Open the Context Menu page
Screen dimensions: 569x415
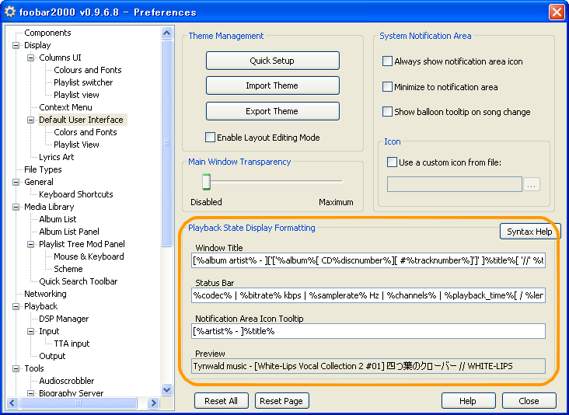65,107
